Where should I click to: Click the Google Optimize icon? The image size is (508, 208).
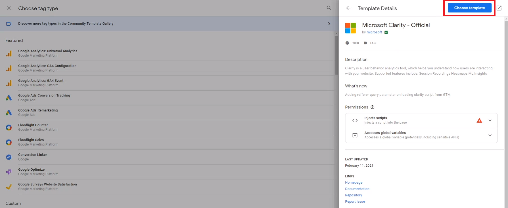click(x=9, y=172)
